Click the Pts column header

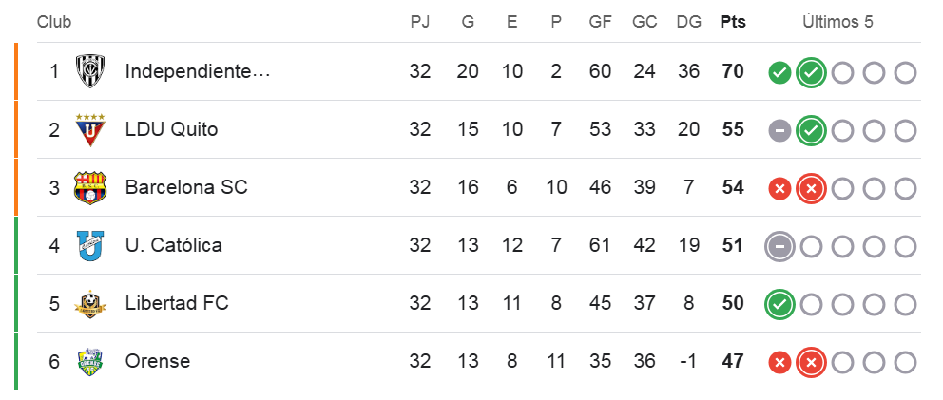pos(733,22)
